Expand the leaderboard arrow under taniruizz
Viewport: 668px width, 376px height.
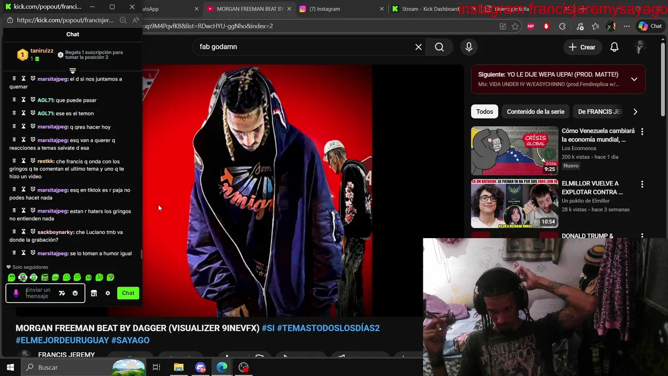pos(73,70)
